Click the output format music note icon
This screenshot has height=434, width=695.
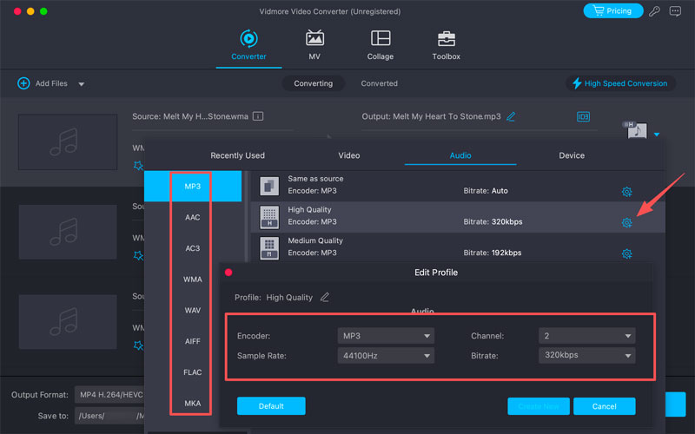coord(637,131)
